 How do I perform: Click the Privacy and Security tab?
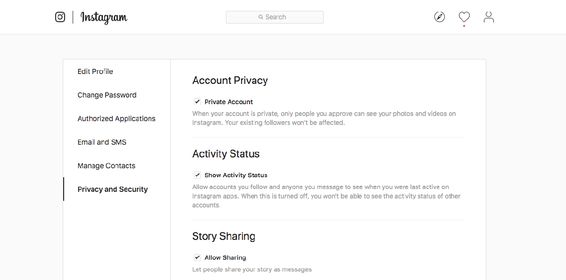113,189
